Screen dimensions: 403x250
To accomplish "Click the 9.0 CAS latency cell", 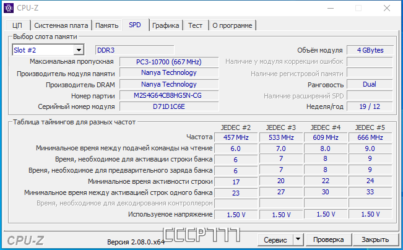I will click(370, 149).
